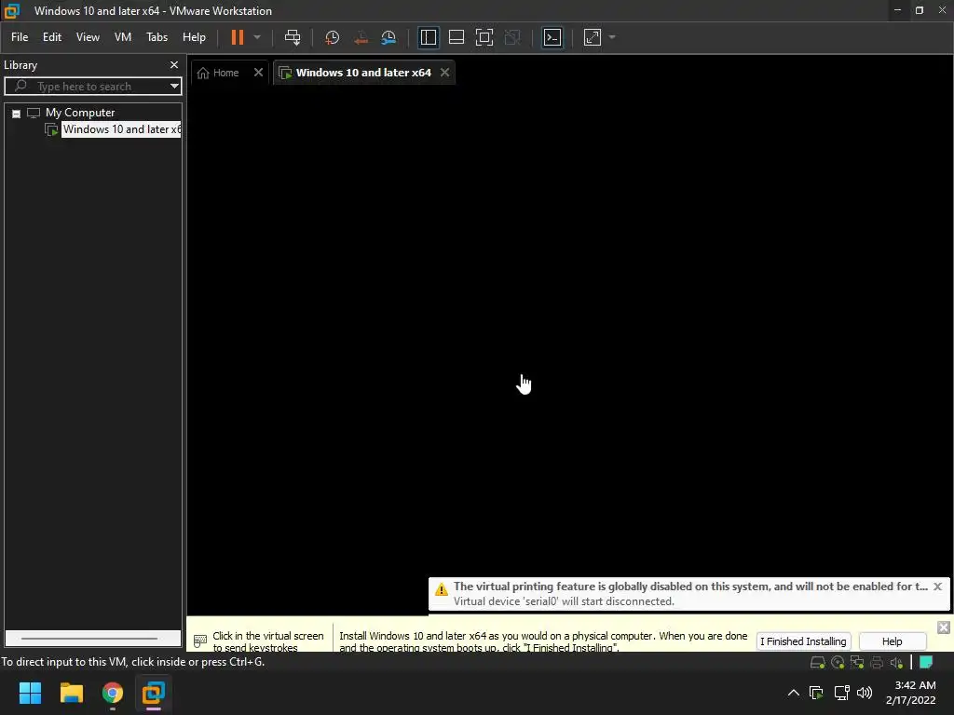Open Google Chrome from the taskbar
Viewport: 954px width, 715px height.
click(x=113, y=693)
